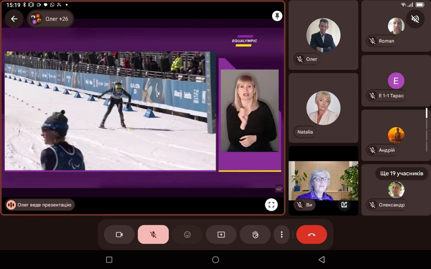Viewport: 431px width, 269px height.
Task: Tap the muted mic icon beside Андрій
Action: click(x=372, y=150)
